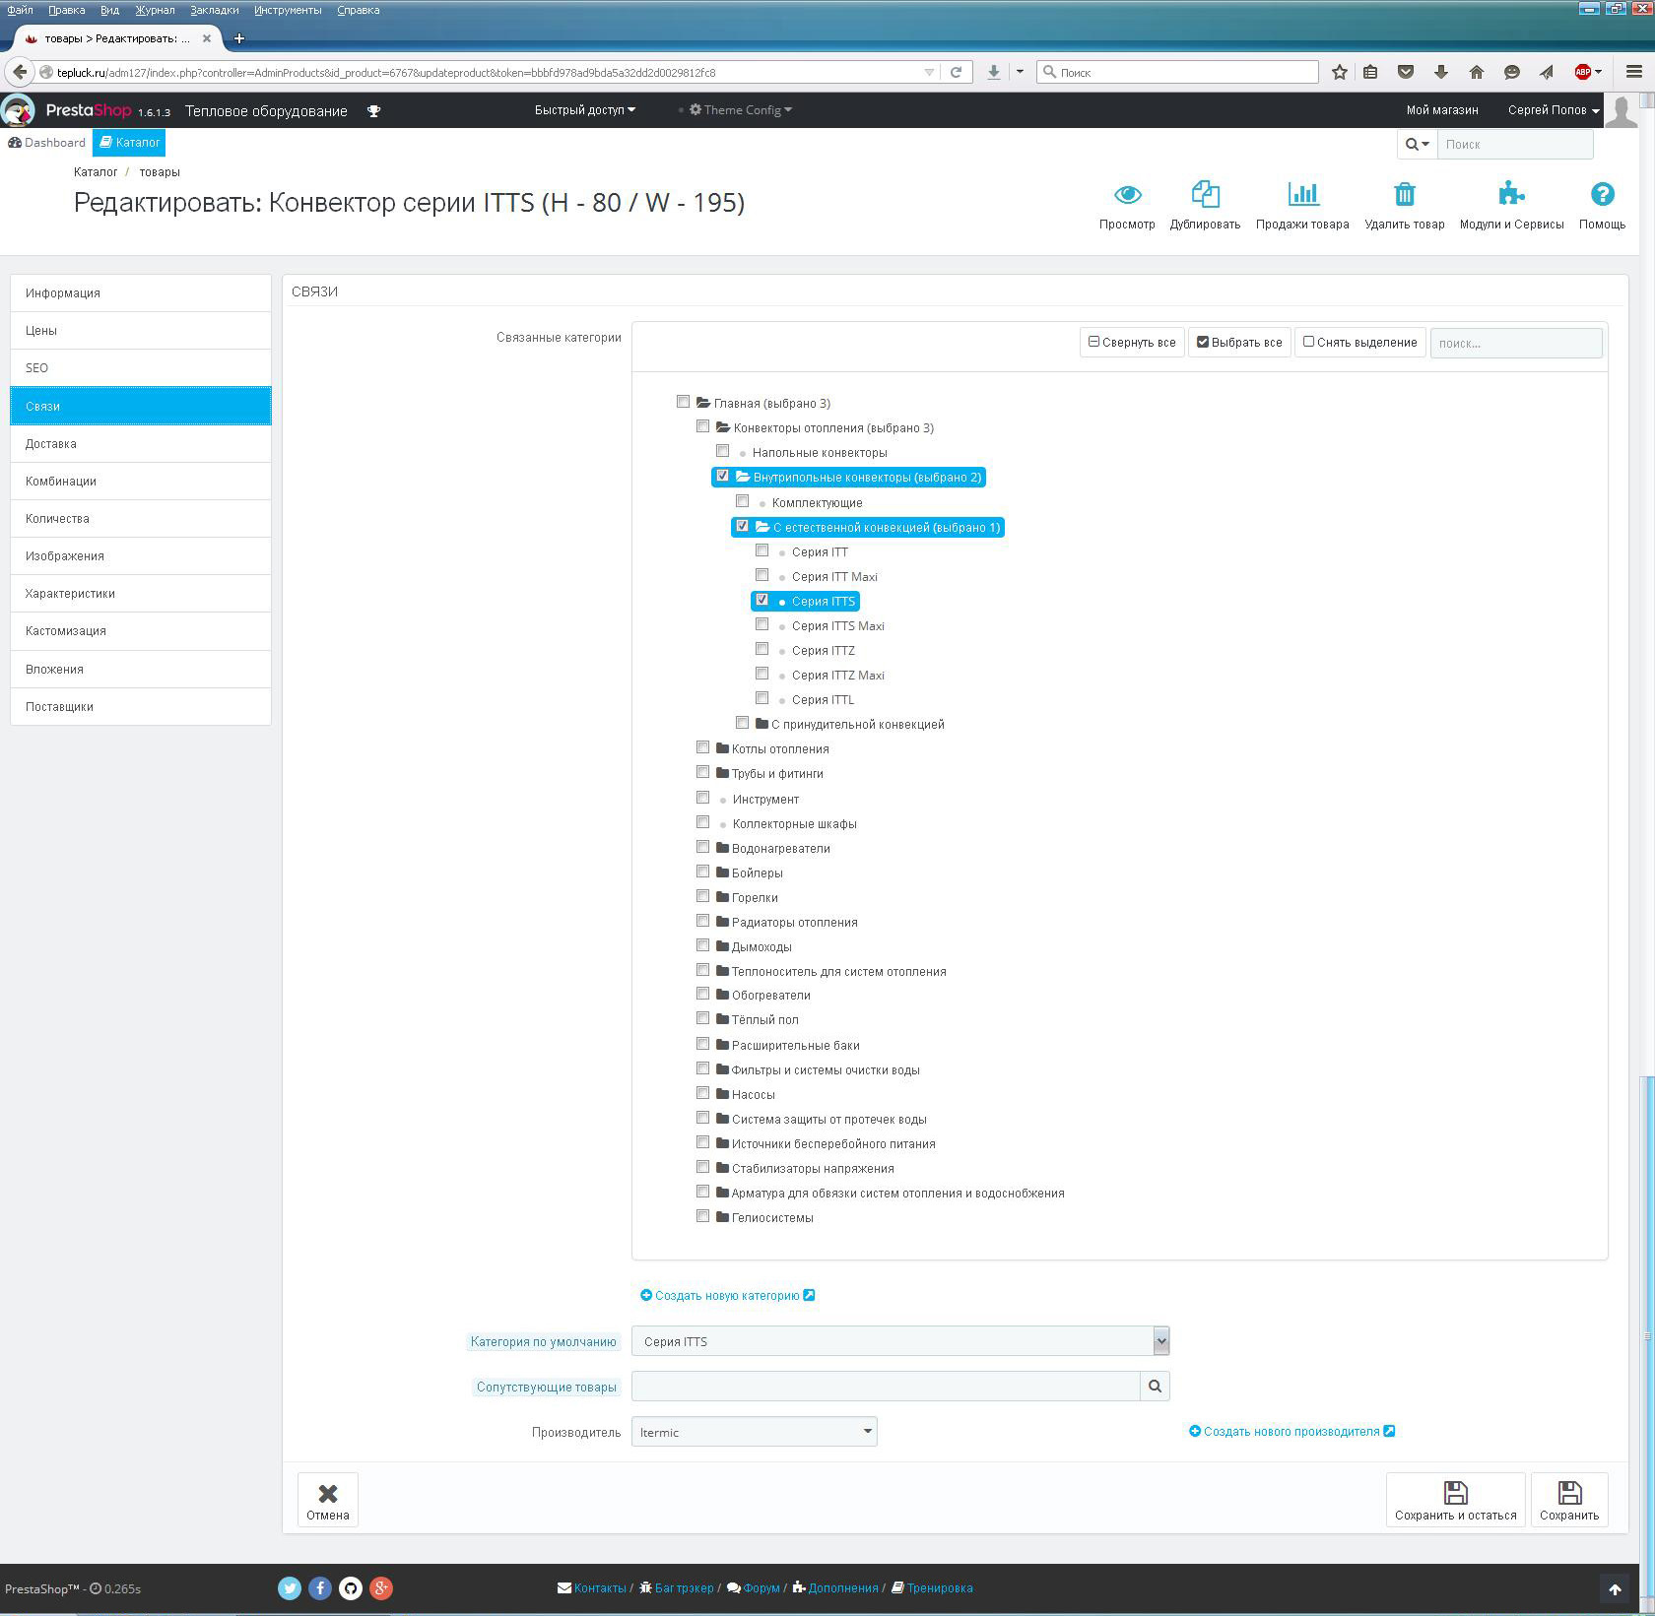Screen dimensions: 1655x1616
Task: Click Свернуть все button
Action: tap(1132, 343)
